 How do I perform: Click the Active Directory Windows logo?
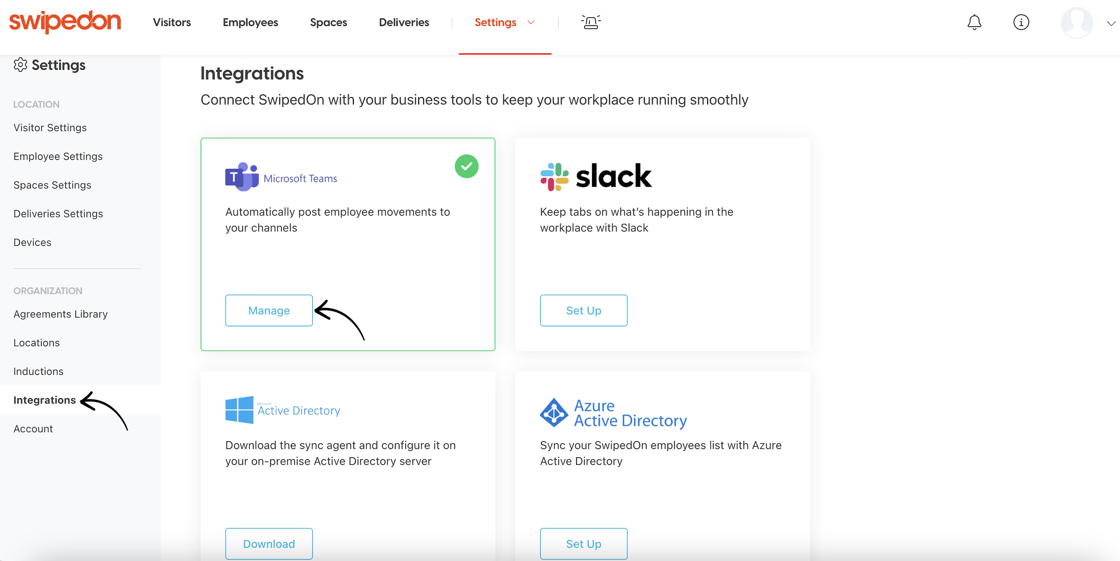click(x=283, y=410)
